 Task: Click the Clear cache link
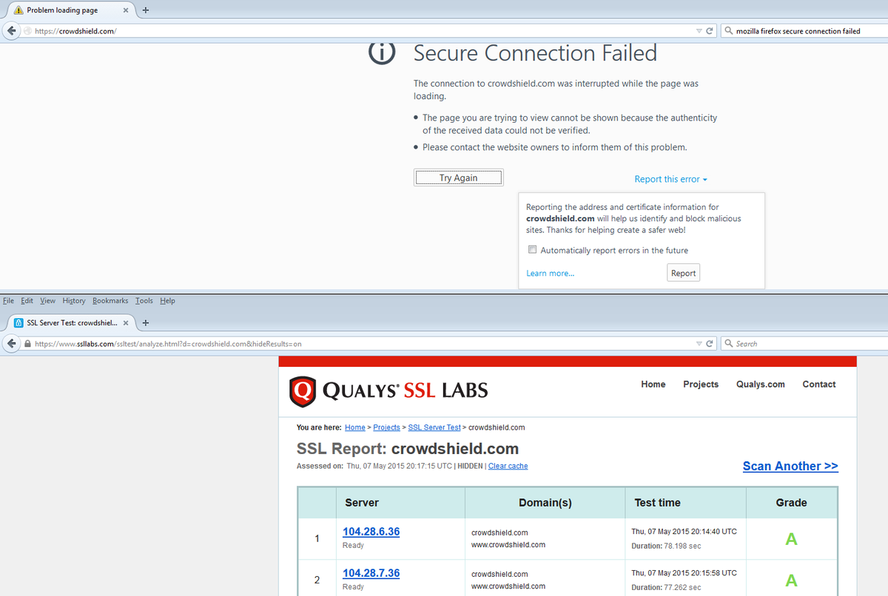point(508,466)
